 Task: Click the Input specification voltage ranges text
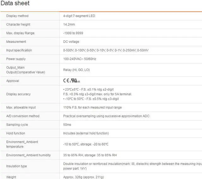(x=106, y=50)
